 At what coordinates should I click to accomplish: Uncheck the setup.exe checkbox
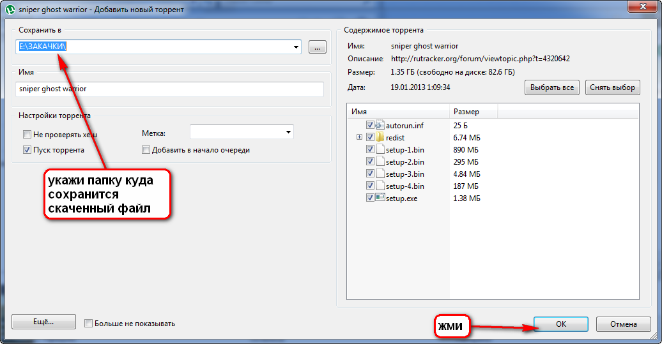(x=370, y=198)
